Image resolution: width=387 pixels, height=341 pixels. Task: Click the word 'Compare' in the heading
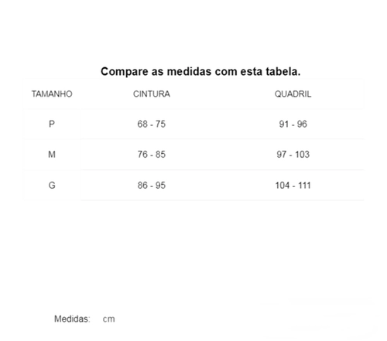pyautogui.click(x=125, y=72)
